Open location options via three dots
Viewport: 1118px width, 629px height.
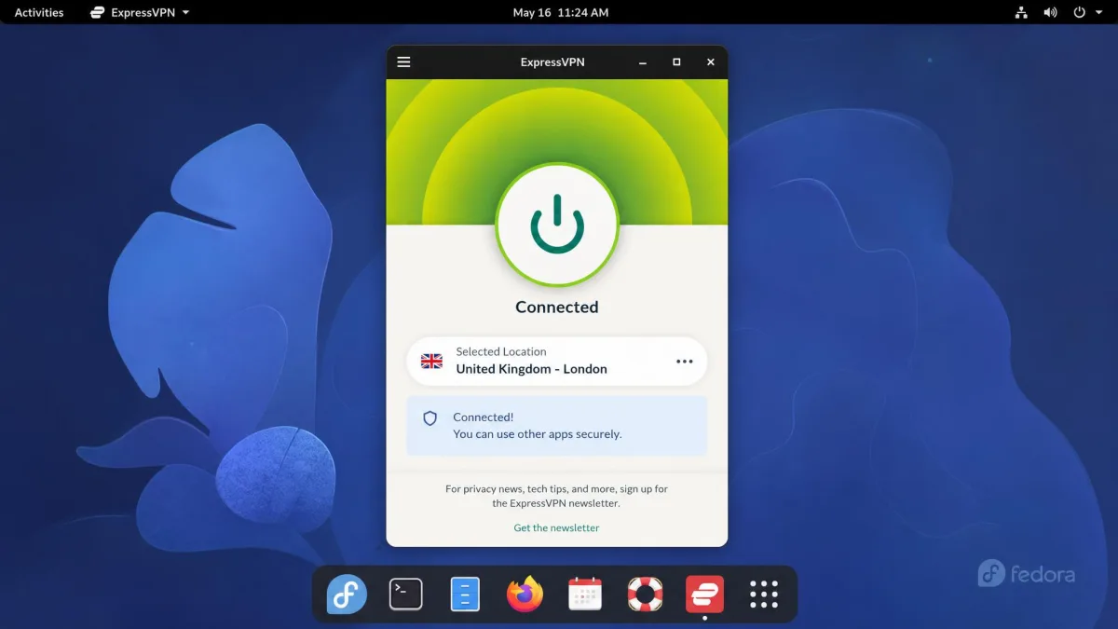click(685, 362)
